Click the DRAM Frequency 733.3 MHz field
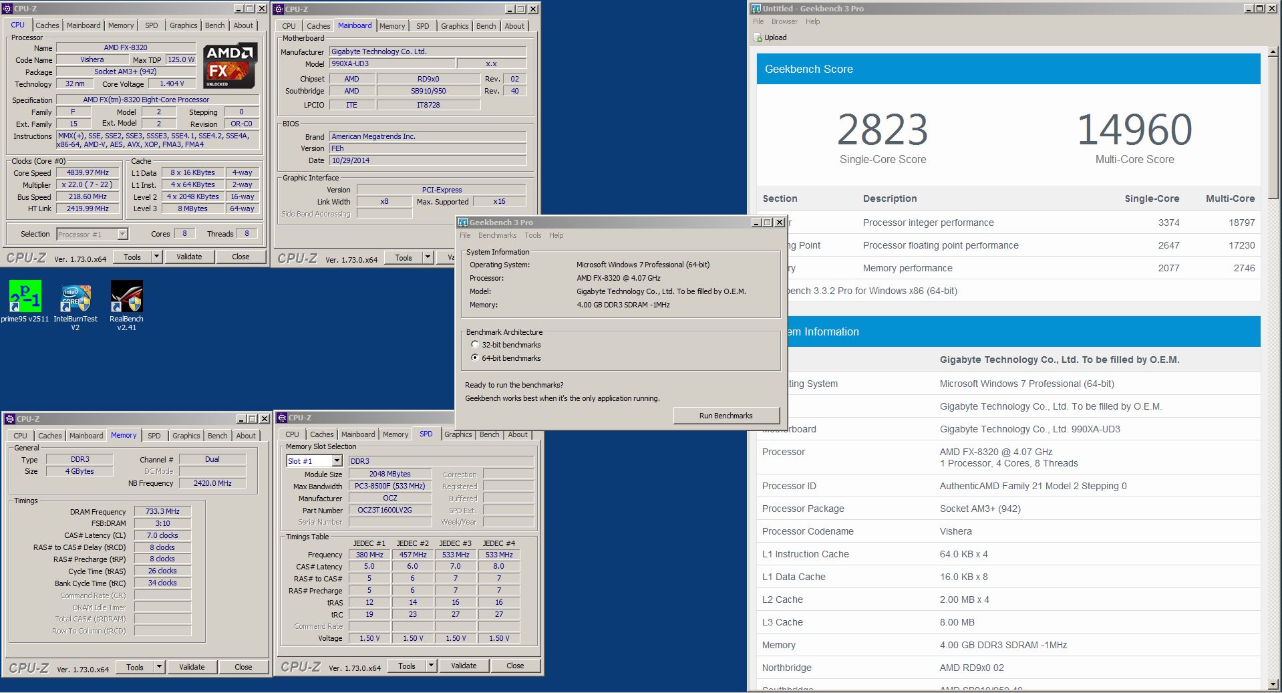 coord(162,512)
